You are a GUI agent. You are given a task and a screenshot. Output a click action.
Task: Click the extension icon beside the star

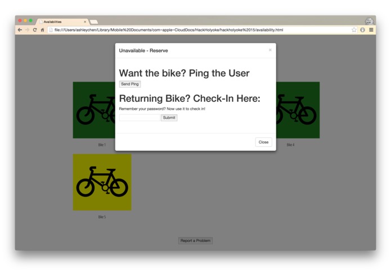pyautogui.click(x=362, y=30)
